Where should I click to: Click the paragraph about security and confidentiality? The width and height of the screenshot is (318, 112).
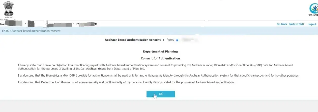[x=126, y=82]
